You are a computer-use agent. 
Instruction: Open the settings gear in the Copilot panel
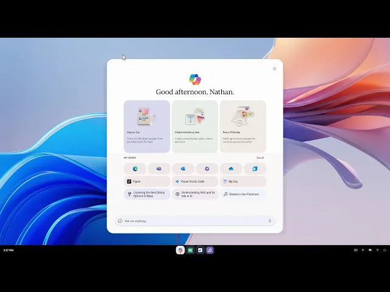point(274,69)
